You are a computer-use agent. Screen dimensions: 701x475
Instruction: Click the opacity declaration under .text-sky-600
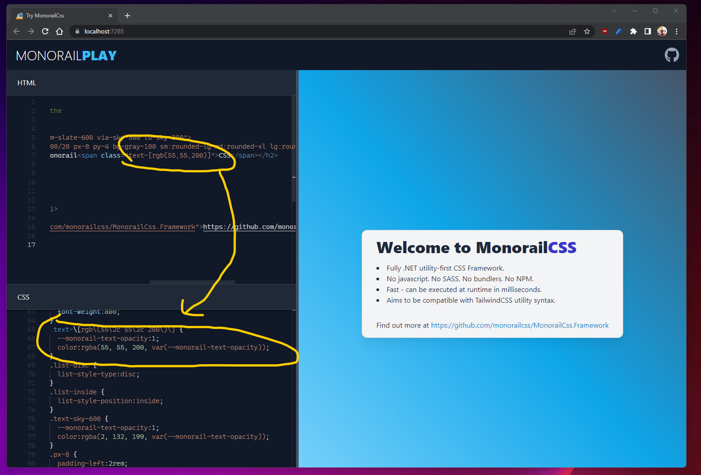(x=108, y=428)
